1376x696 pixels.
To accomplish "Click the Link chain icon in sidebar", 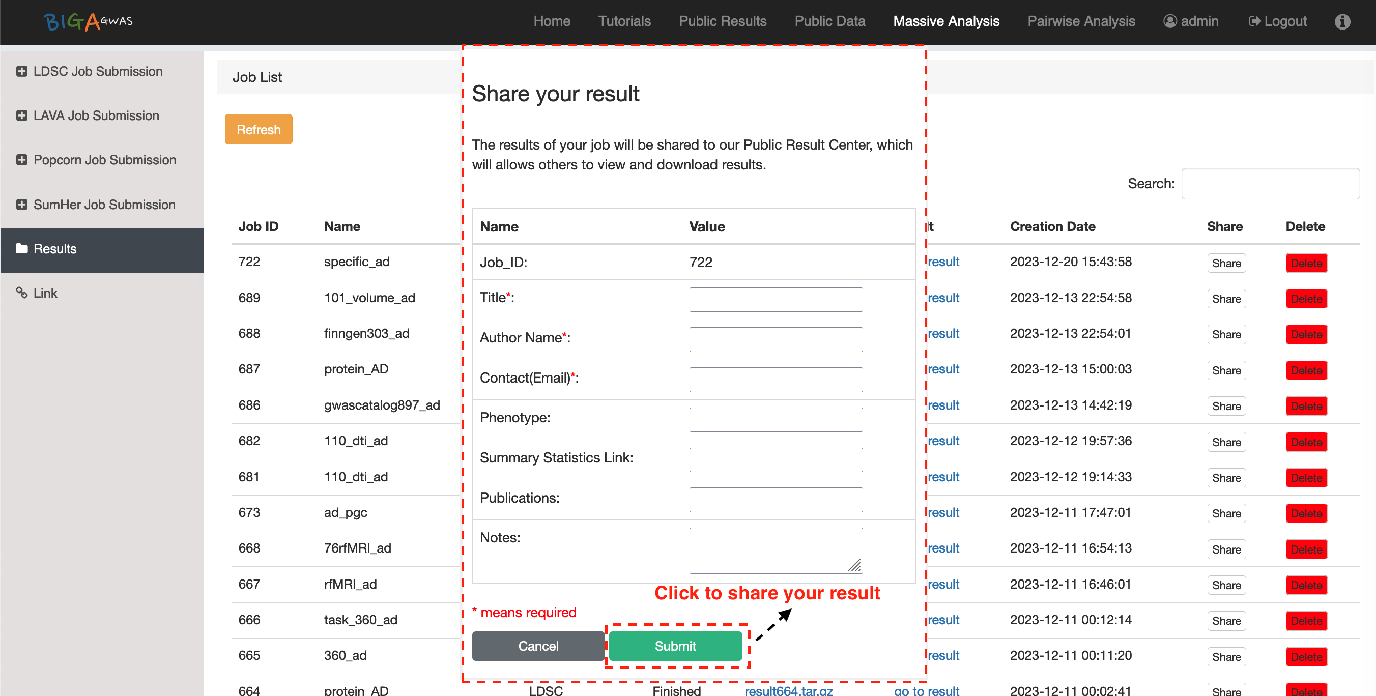I will click(x=21, y=293).
